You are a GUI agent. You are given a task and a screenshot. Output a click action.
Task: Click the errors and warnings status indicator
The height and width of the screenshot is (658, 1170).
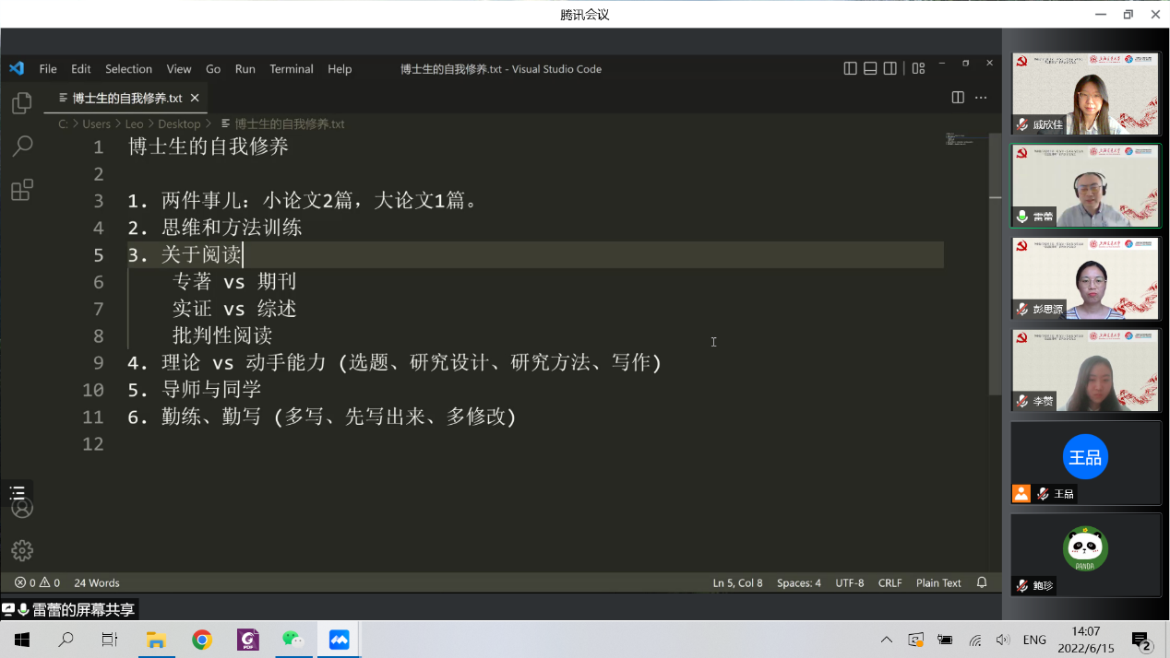click(37, 582)
